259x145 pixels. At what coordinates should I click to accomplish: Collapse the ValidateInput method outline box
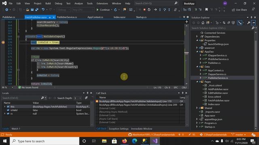click(x=18, y=36)
